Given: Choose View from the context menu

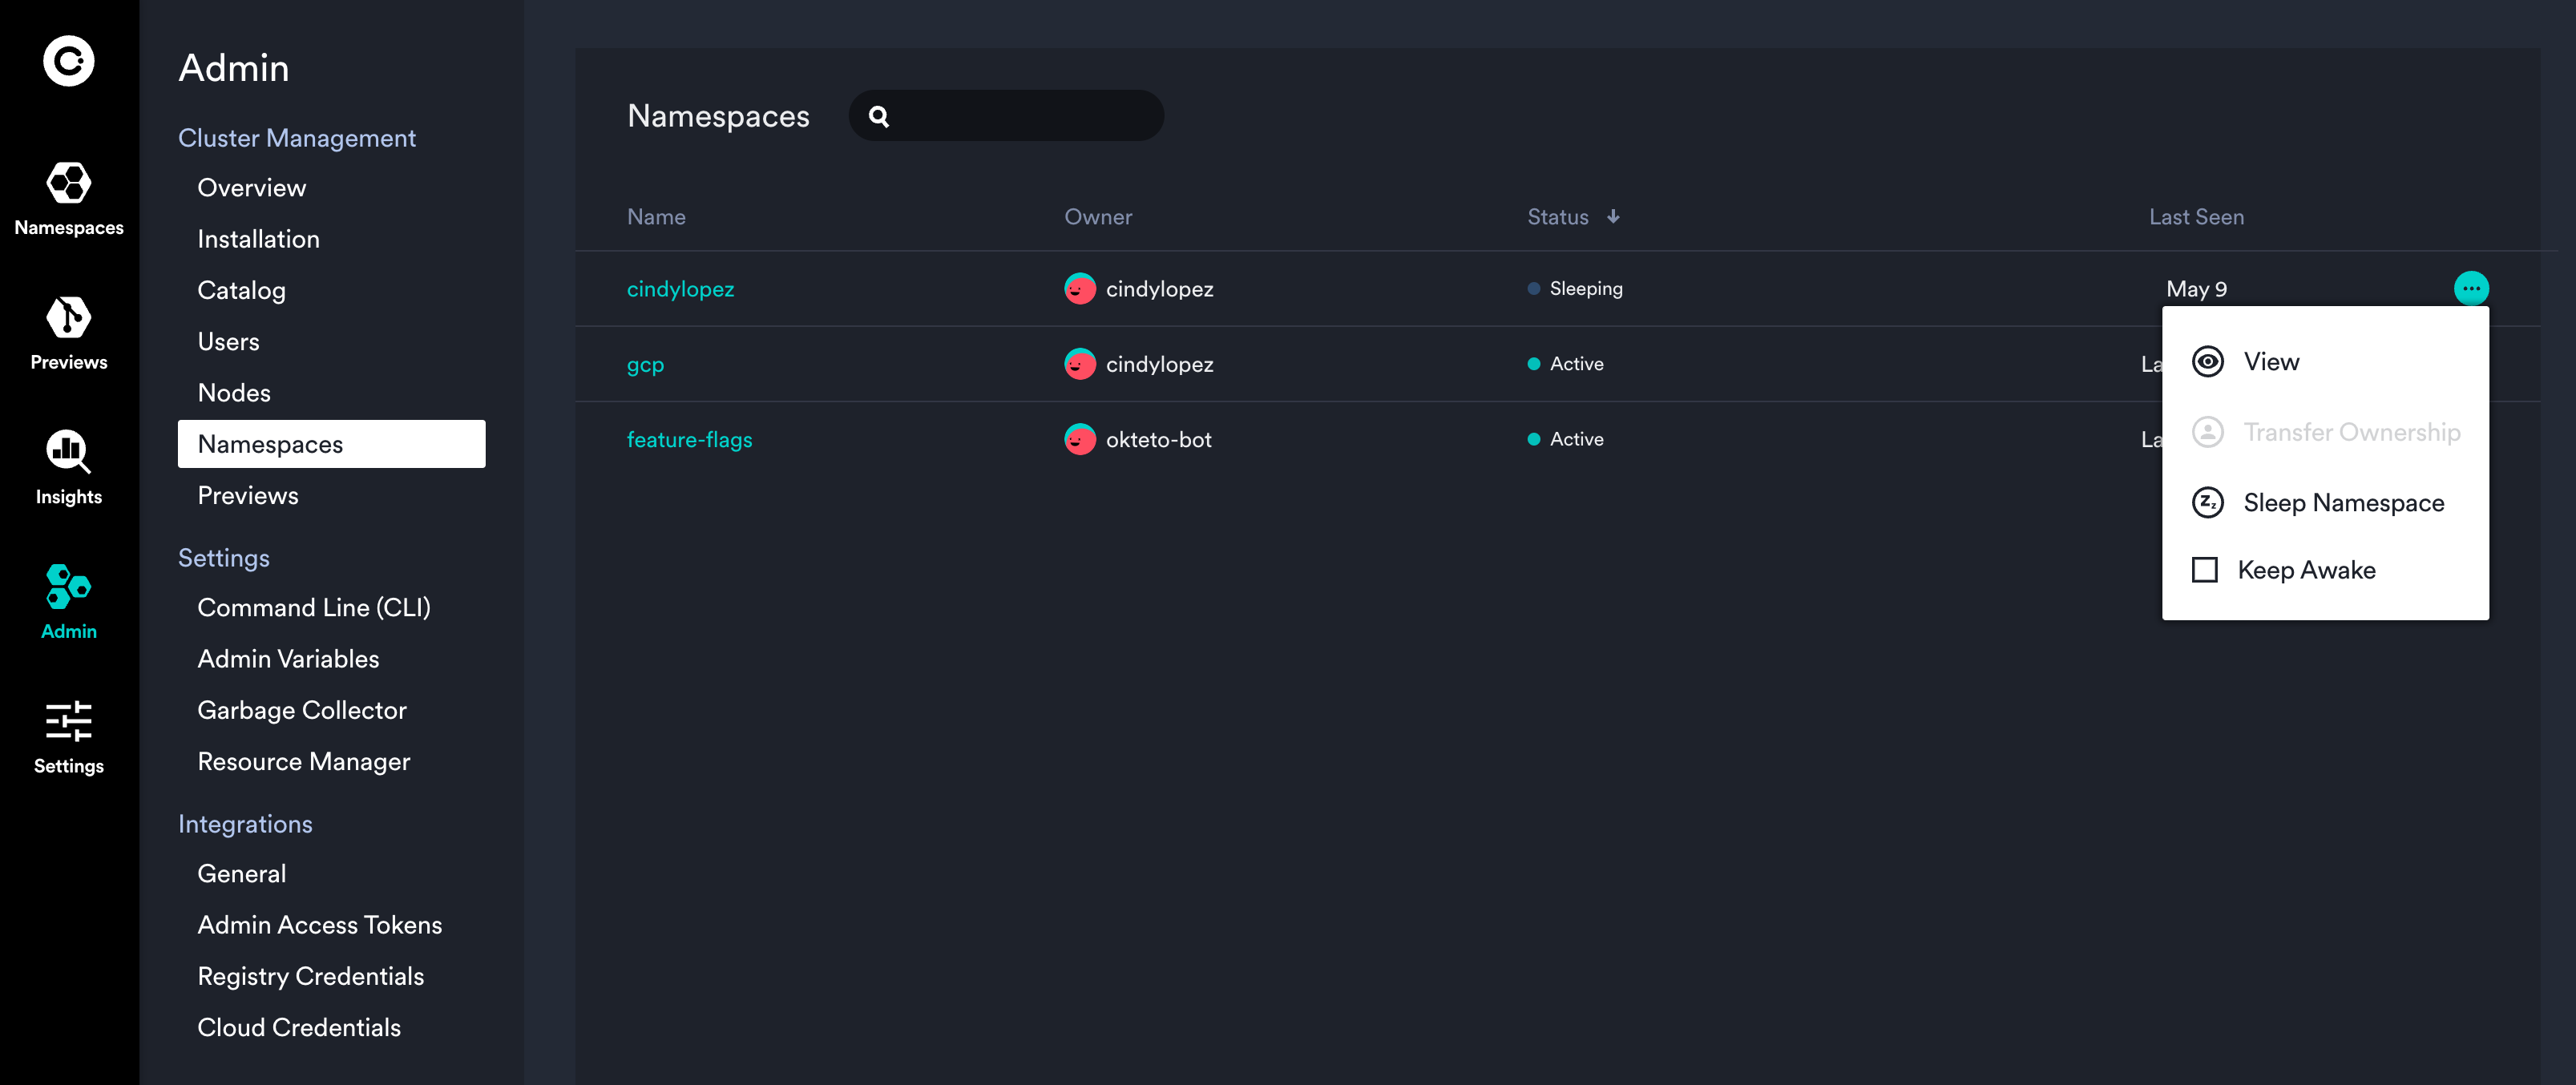Looking at the screenshot, I should 2271,361.
